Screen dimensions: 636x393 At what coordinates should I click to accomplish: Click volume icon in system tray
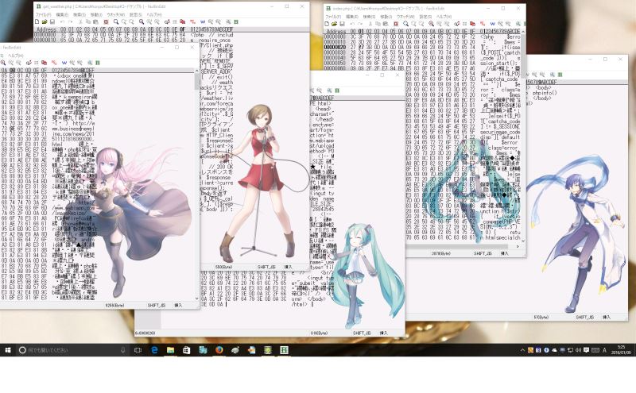pyautogui.click(x=578, y=350)
